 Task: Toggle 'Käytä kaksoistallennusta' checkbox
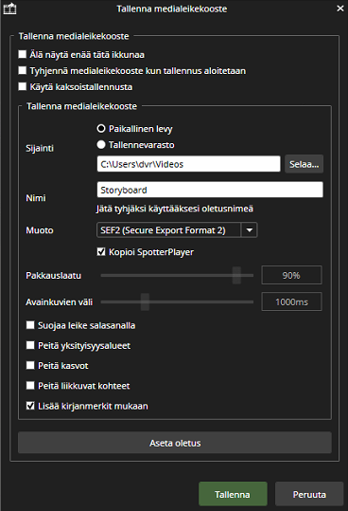click(23, 86)
